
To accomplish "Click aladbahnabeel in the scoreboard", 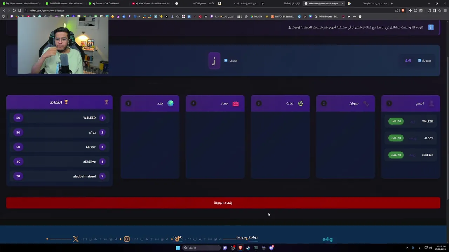I will [x=84, y=176].
